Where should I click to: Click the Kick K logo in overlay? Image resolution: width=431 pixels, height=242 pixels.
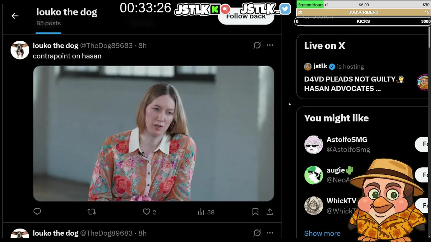215,9
